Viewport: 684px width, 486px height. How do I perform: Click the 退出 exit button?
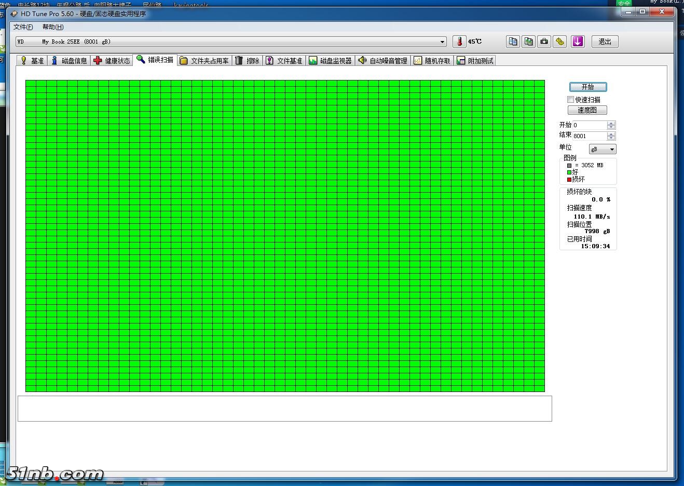click(x=605, y=42)
